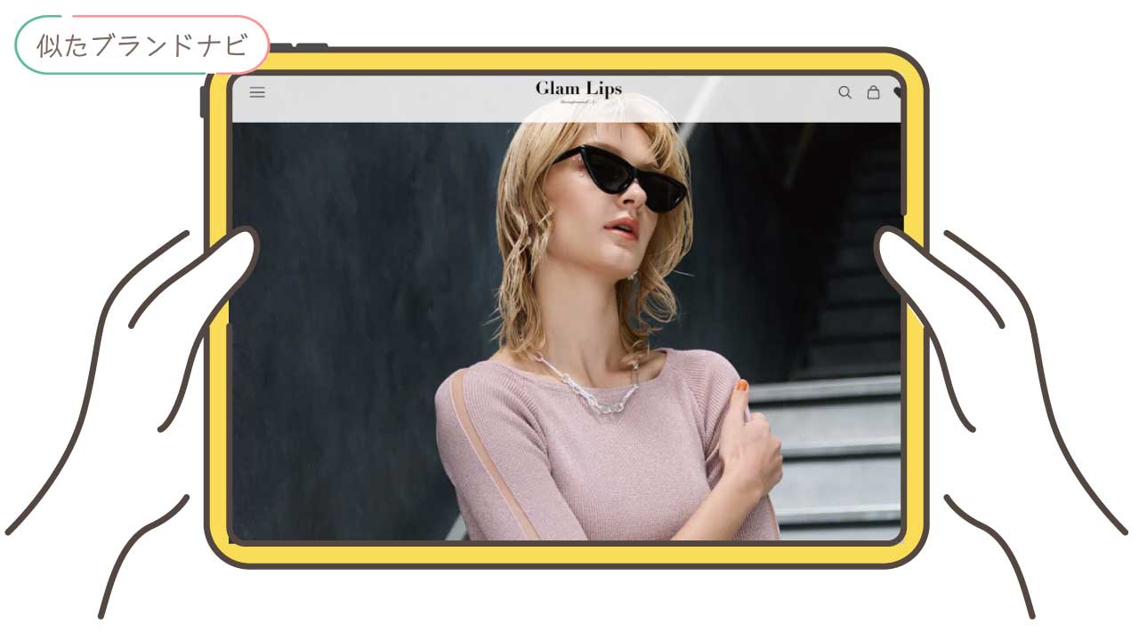Open the hamburger menu icon
Image resolution: width=1139 pixels, height=640 pixels.
point(257,92)
